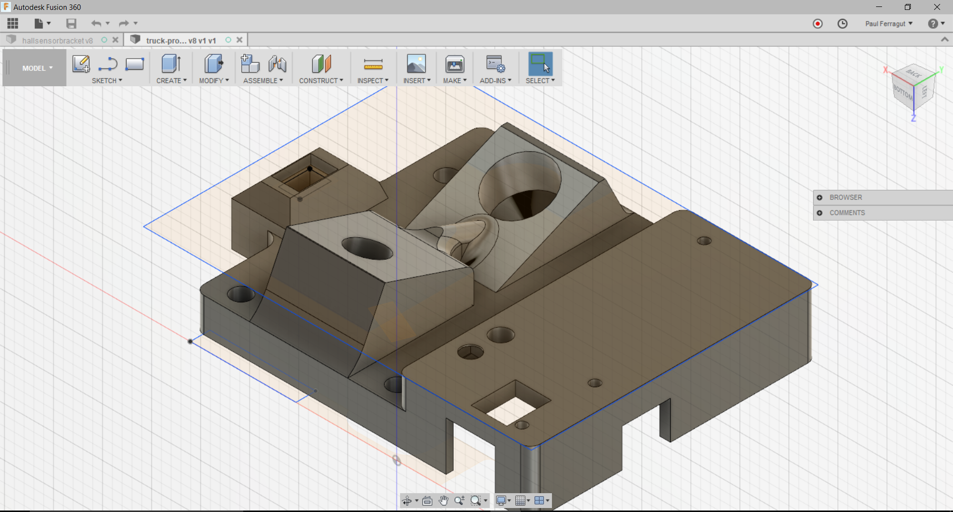
Task: Click the Look At icon
Action: click(427, 501)
